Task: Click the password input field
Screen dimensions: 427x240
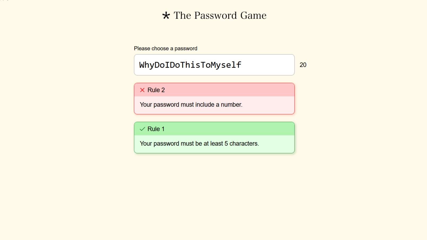Action: click(214, 65)
